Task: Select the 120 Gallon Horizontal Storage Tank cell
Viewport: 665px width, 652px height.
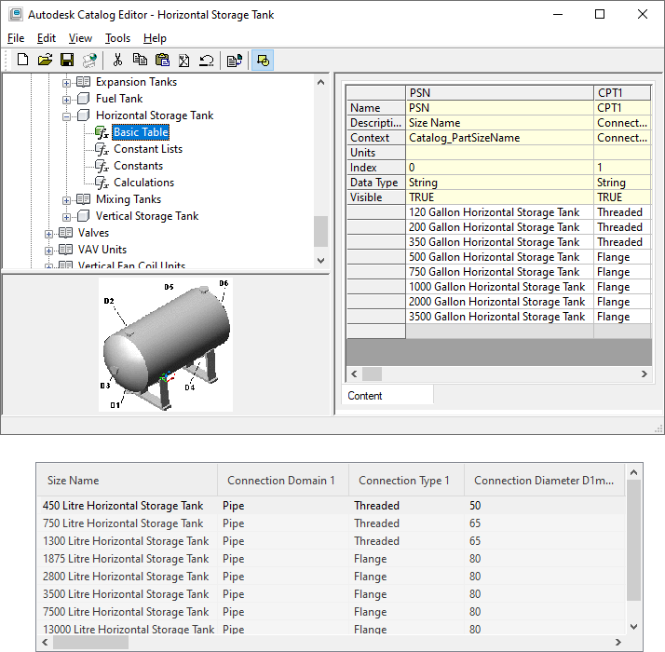Action: click(499, 212)
